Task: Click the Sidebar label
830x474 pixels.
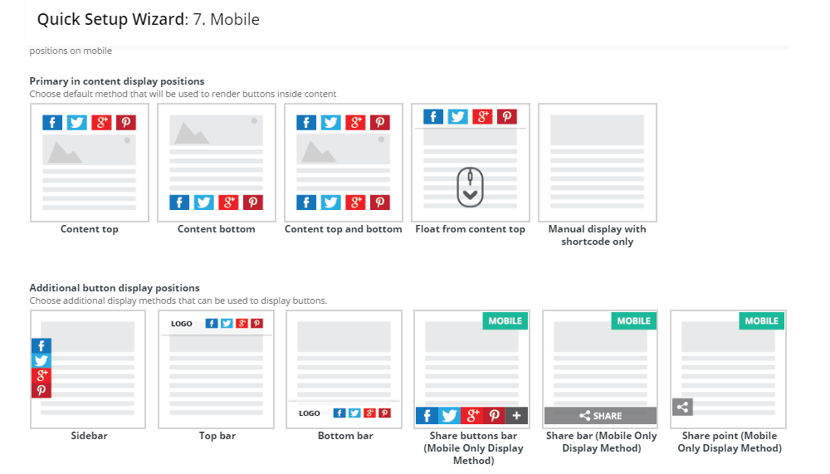Action: coord(89,436)
